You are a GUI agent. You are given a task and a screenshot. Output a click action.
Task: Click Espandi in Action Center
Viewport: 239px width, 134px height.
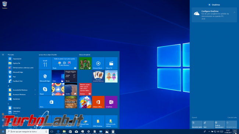click(195, 117)
